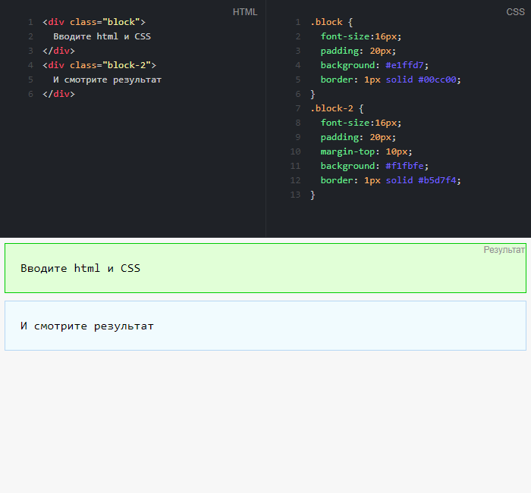Click 'Вводите html и CSS' text in HTML code
Image resolution: width=531 pixels, height=493 pixels.
[102, 36]
